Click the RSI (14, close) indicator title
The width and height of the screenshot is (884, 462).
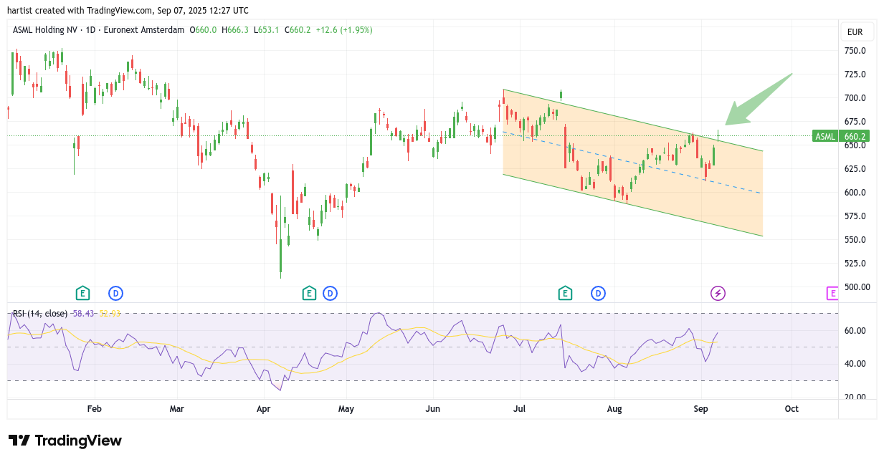(40, 314)
